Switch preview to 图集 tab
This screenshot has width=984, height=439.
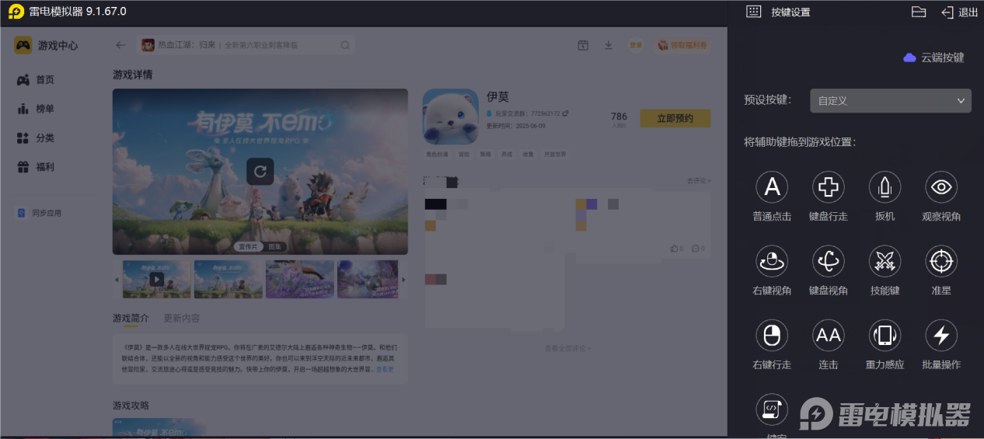tap(275, 246)
